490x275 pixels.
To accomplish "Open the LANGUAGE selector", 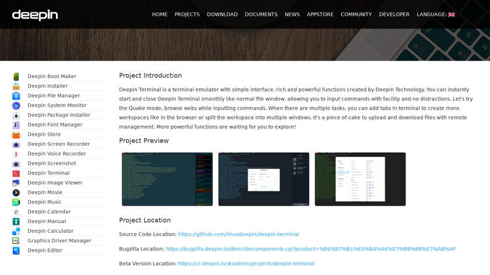I will point(436,15).
